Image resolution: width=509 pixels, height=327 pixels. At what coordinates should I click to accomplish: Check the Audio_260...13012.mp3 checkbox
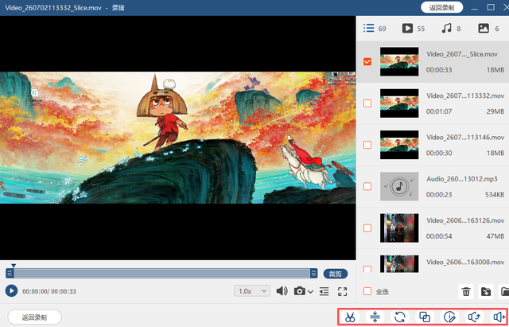click(x=367, y=186)
